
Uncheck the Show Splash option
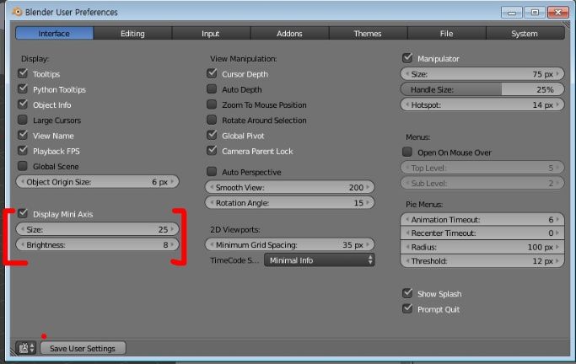coord(407,293)
